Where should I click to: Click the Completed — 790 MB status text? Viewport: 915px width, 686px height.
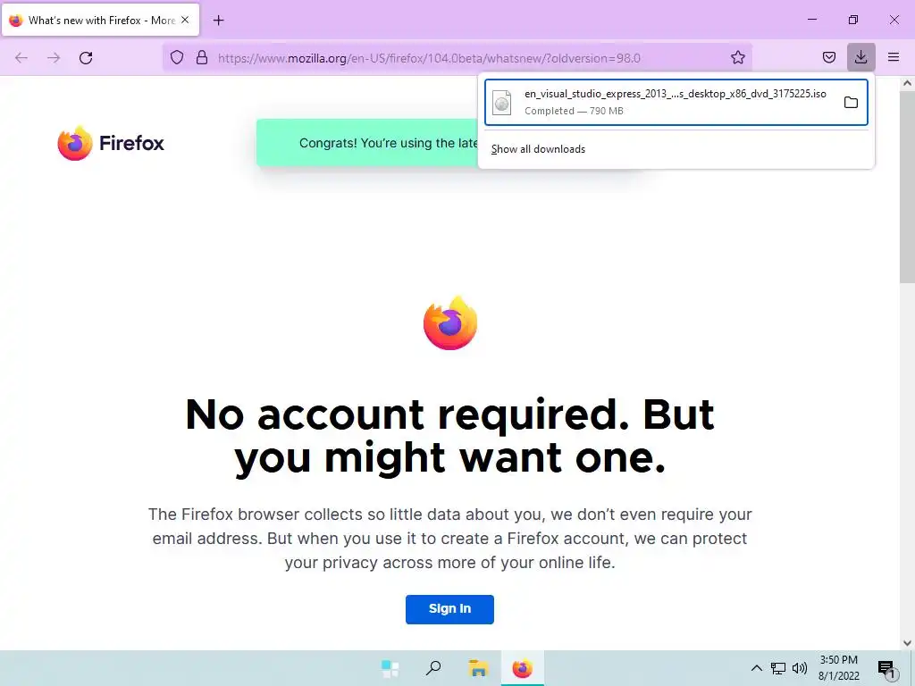coord(574,111)
